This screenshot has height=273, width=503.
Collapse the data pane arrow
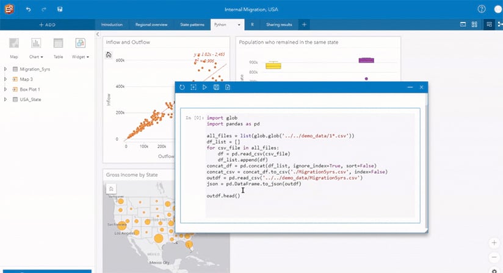98,34
